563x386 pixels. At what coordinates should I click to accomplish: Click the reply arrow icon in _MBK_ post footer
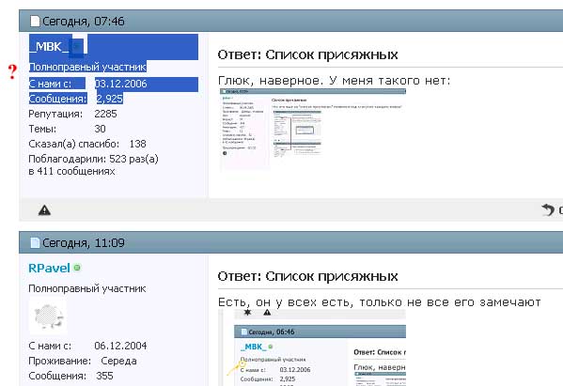(x=548, y=209)
